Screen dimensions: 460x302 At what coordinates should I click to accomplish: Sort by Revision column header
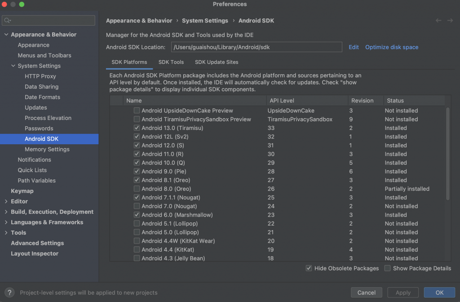366,100
